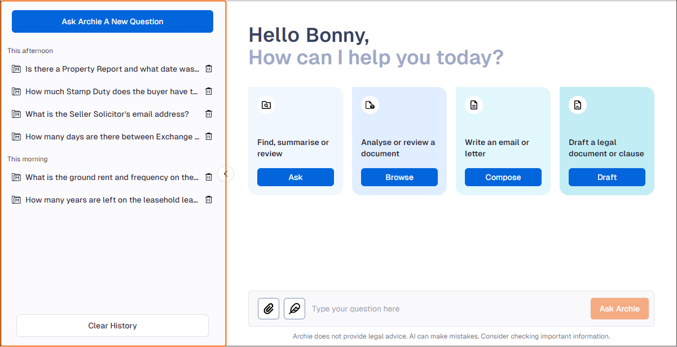
Task: Click the page icon on Write card
Action: tap(474, 105)
